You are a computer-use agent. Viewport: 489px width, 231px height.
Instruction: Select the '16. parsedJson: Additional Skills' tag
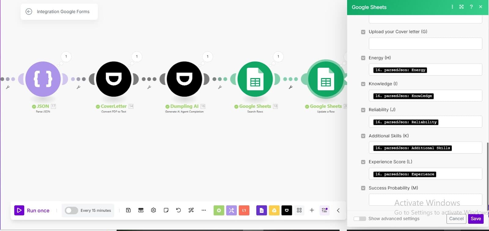click(413, 148)
